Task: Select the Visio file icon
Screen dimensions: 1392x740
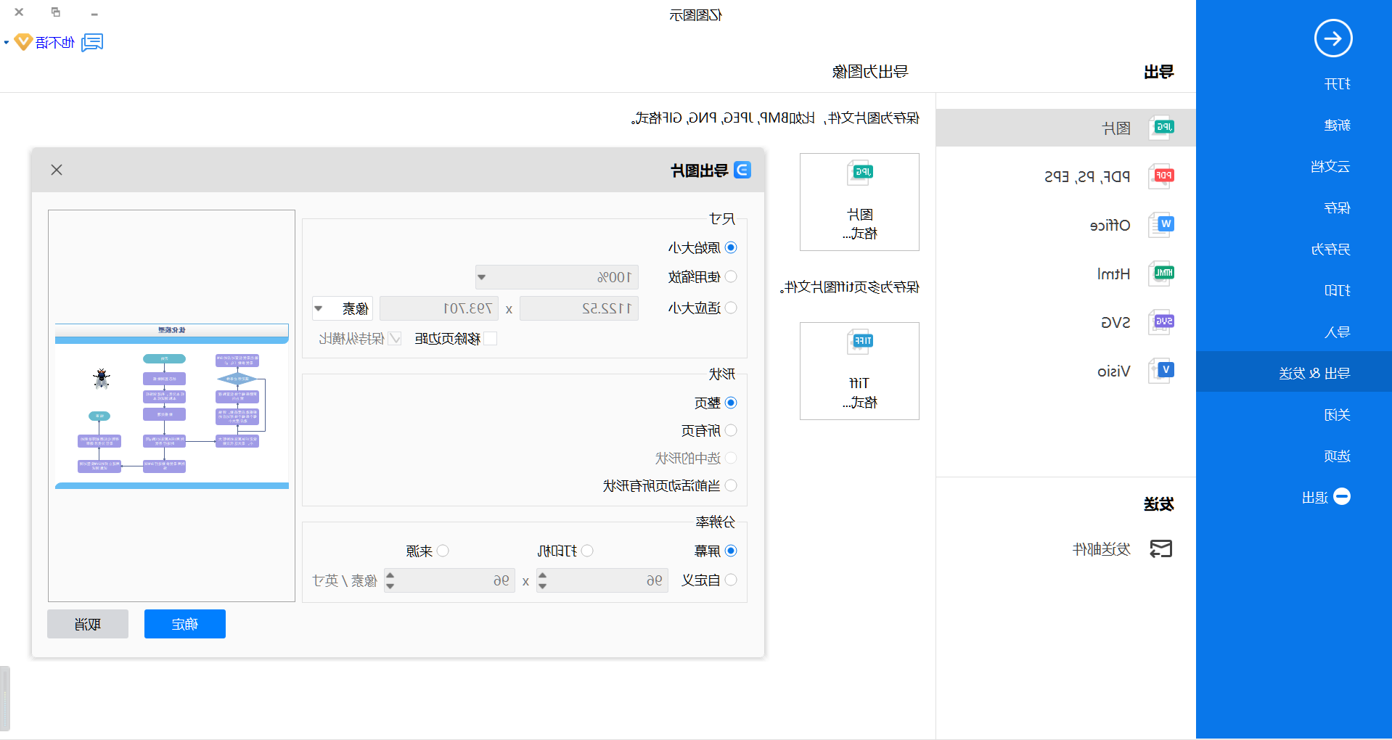Action: point(1161,371)
